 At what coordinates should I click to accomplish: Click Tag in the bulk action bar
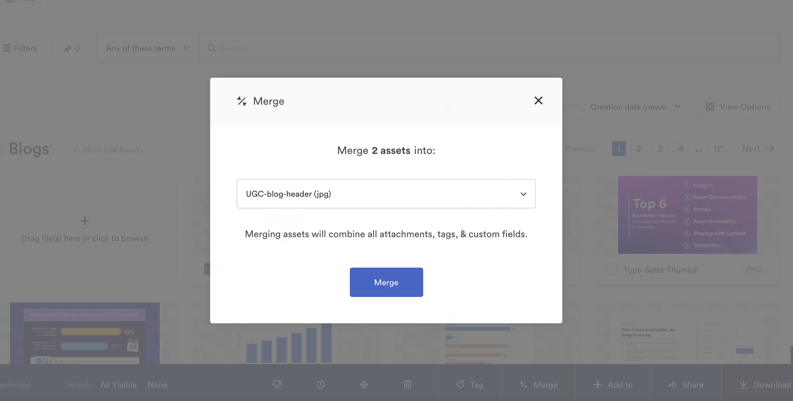pyautogui.click(x=470, y=384)
